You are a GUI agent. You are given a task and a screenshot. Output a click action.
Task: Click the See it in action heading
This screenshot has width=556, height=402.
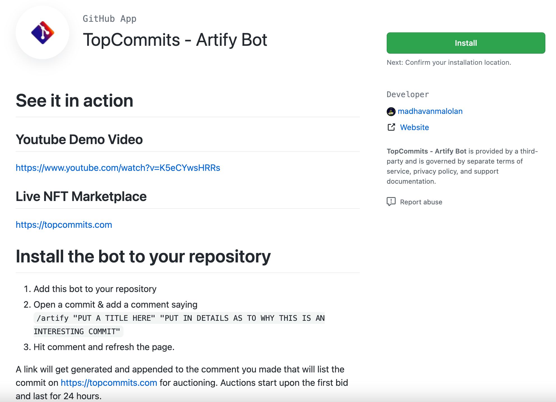(x=74, y=100)
